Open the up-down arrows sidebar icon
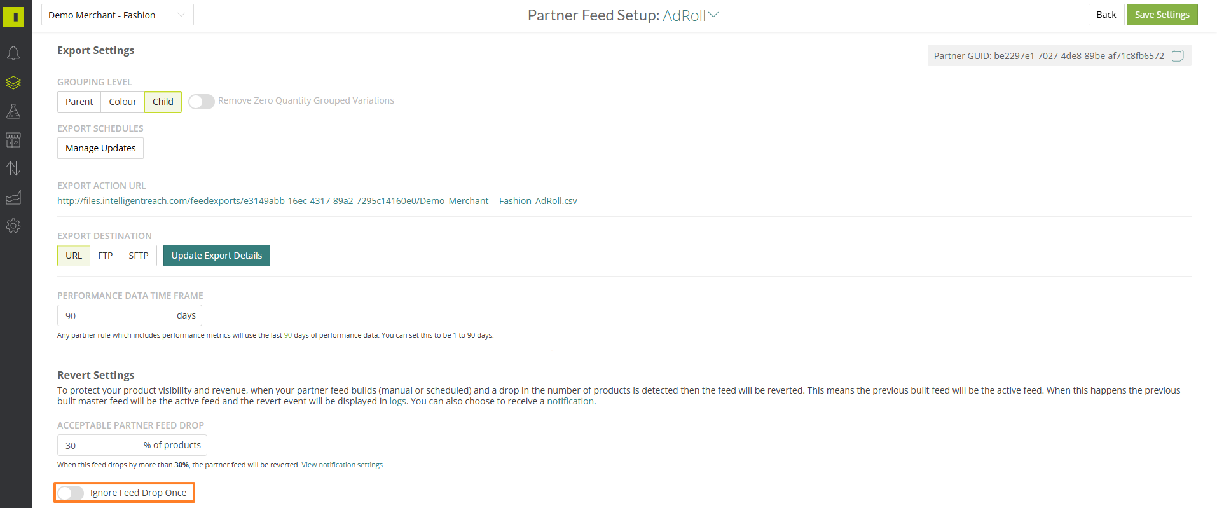This screenshot has width=1217, height=508. click(x=13, y=168)
